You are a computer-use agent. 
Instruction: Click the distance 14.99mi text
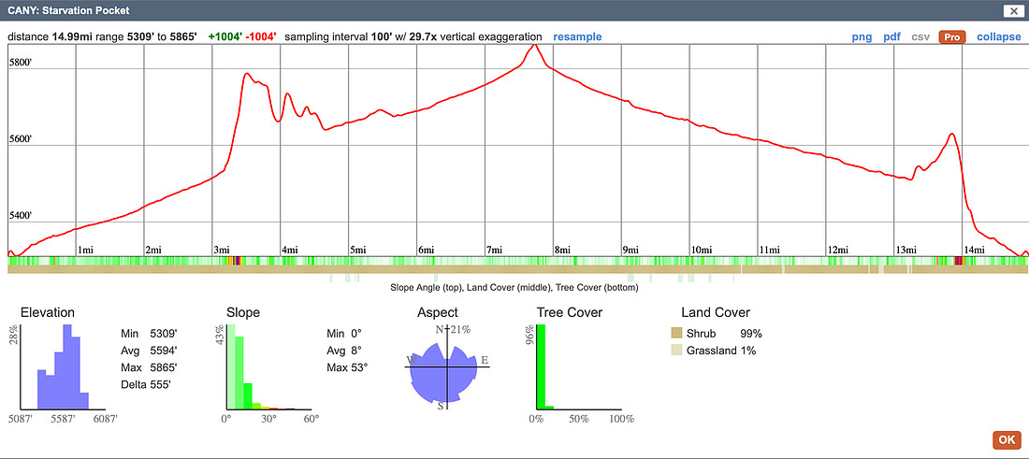(x=50, y=36)
